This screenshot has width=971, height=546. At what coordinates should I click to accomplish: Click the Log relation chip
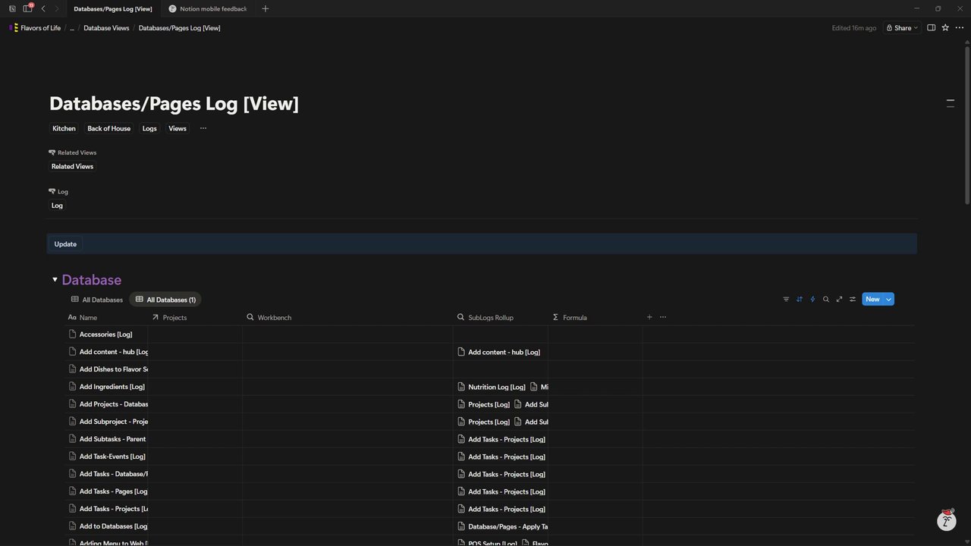tap(57, 206)
